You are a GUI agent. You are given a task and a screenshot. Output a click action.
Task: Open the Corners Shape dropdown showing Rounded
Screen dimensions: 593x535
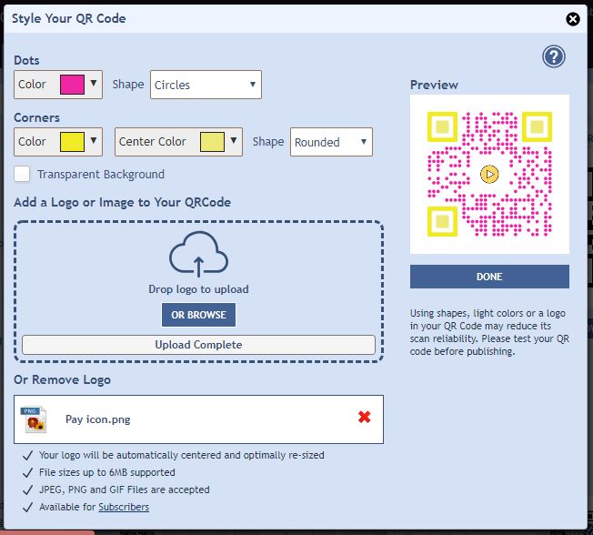(331, 142)
